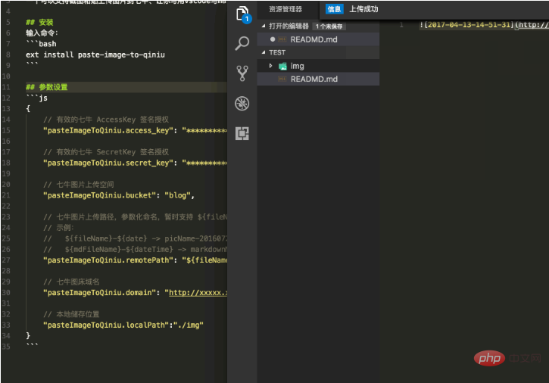This screenshot has width=549, height=383.
Task: Switch to the Source Control branch icon
Action: (242, 73)
